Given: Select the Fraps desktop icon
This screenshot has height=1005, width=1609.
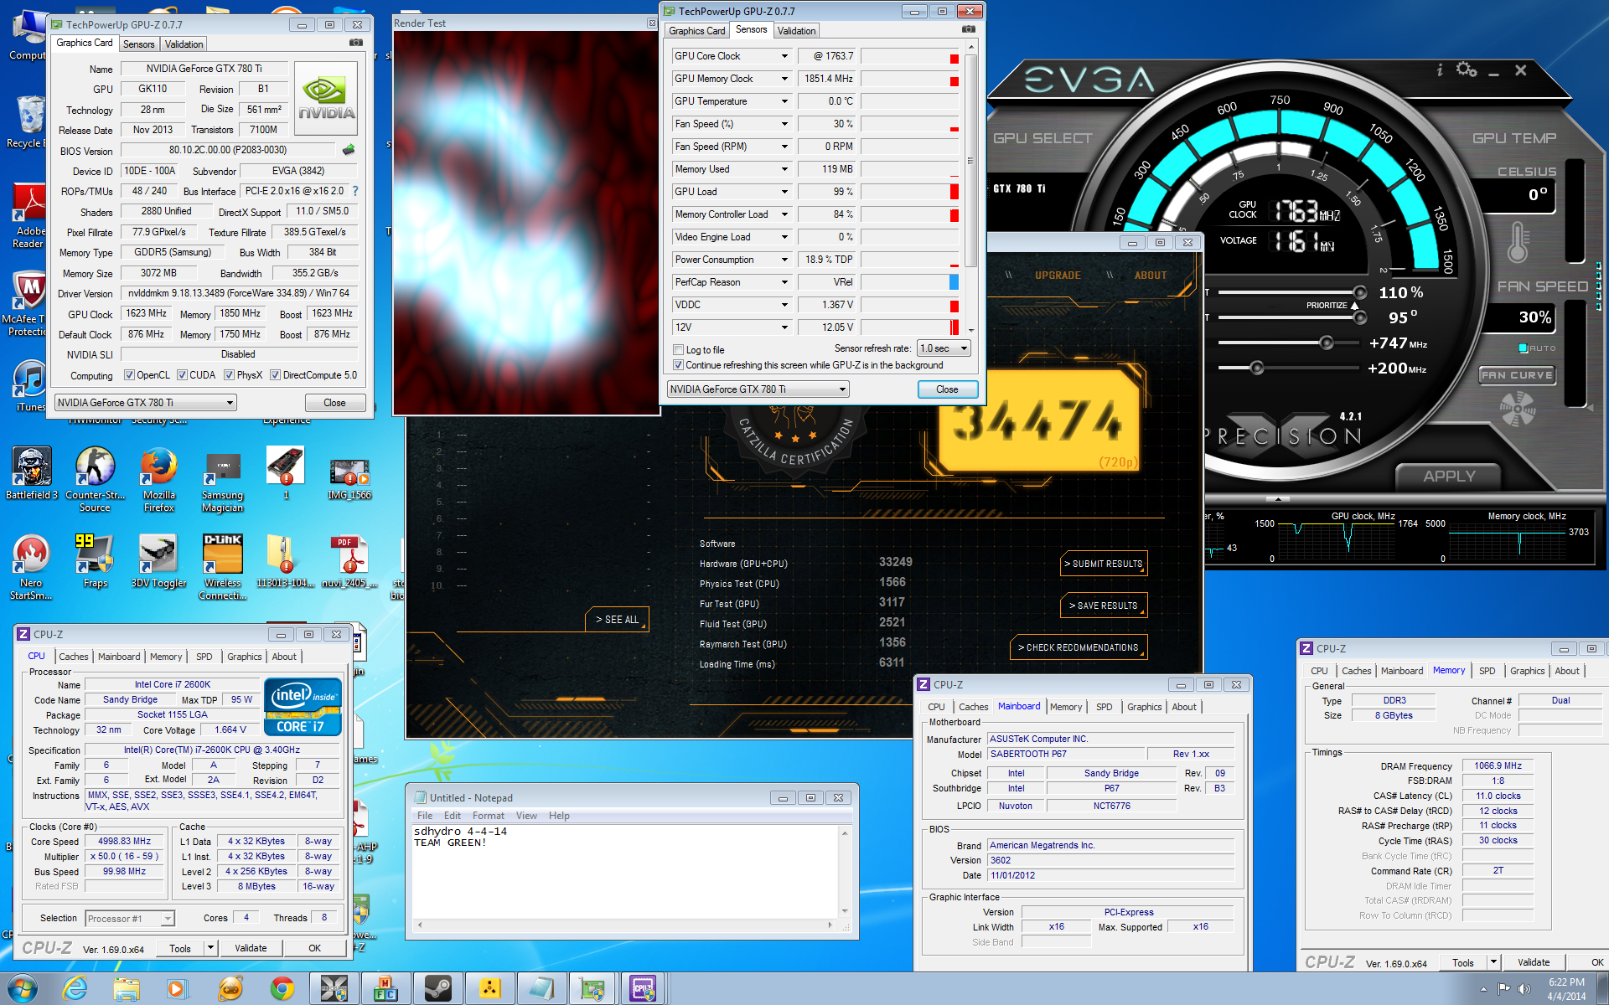Looking at the screenshot, I should coord(95,561).
